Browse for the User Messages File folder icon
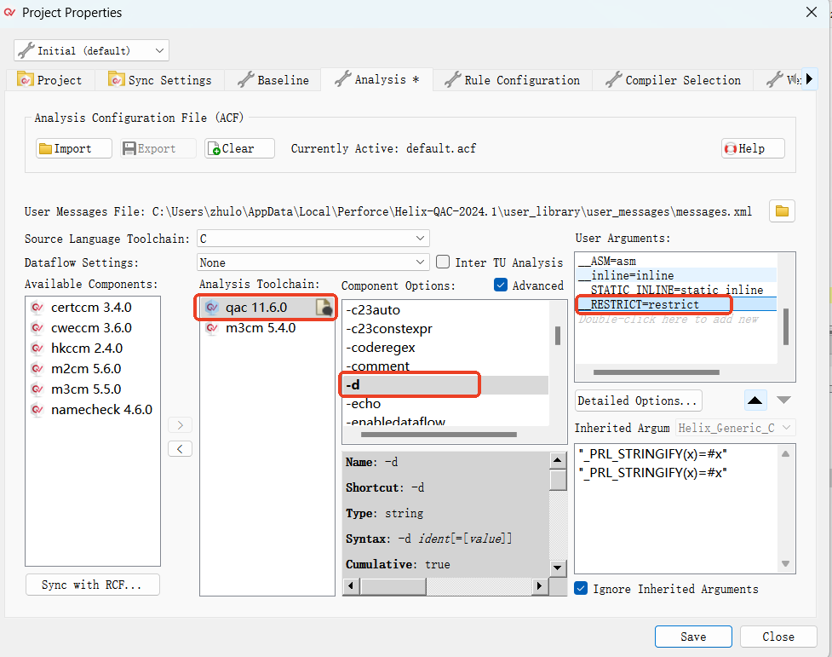The image size is (832, 657). pyautogui.click(x=782, y=210)
